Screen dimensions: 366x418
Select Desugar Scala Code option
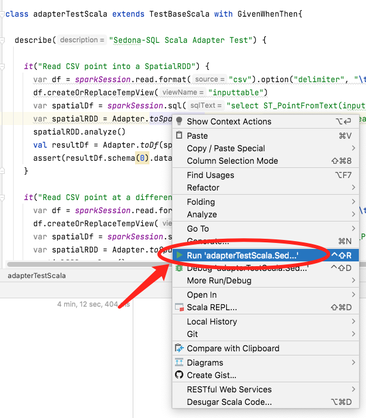[x=229, y=402]
